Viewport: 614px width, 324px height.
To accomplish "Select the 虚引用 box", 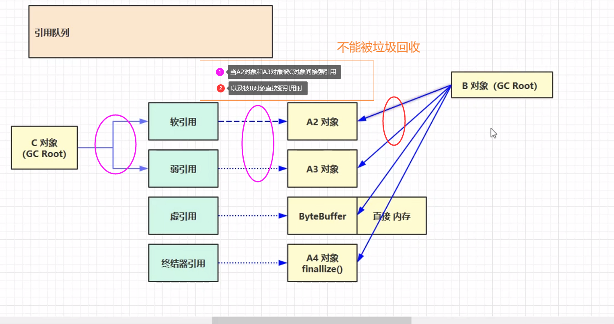I will [183, 216].
